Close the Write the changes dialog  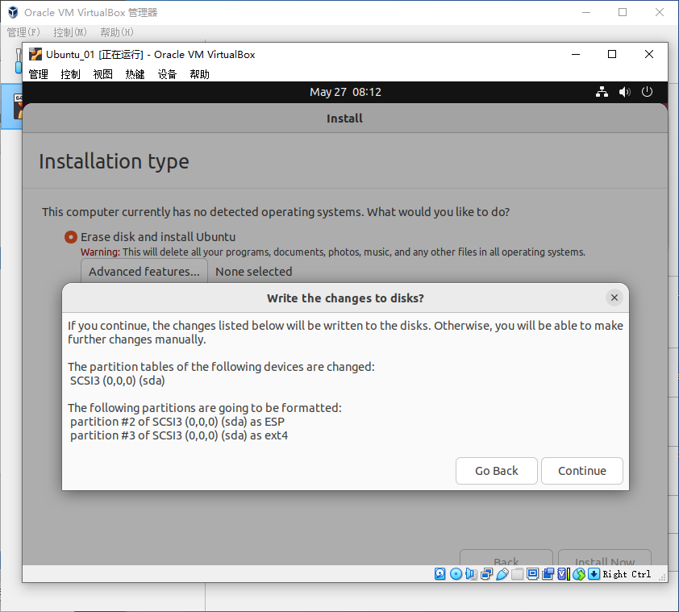(614, 298)
